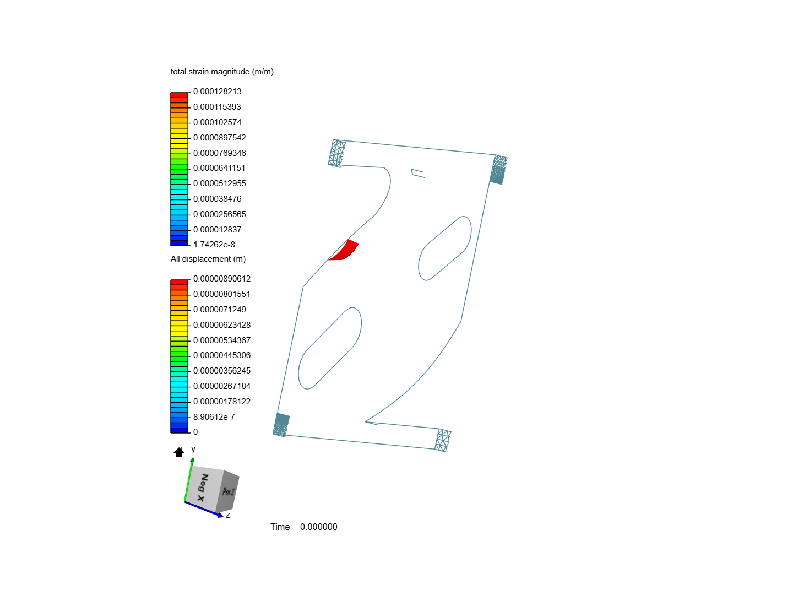793x595 pixels.
Task: Click displacement legend value 0.00000623428
Action: coord(222,325)
